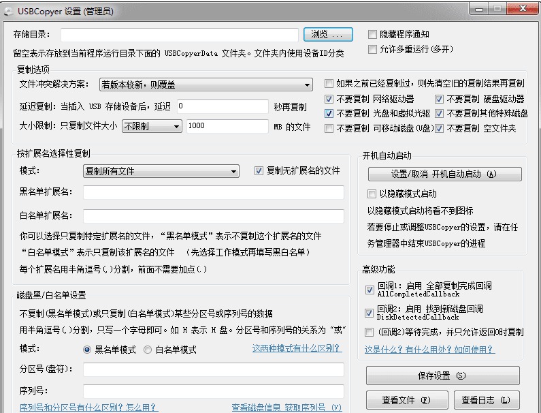Click 保存设置 (S) button
The height and width of the screenshot is (413, 541).
point(443,376)
